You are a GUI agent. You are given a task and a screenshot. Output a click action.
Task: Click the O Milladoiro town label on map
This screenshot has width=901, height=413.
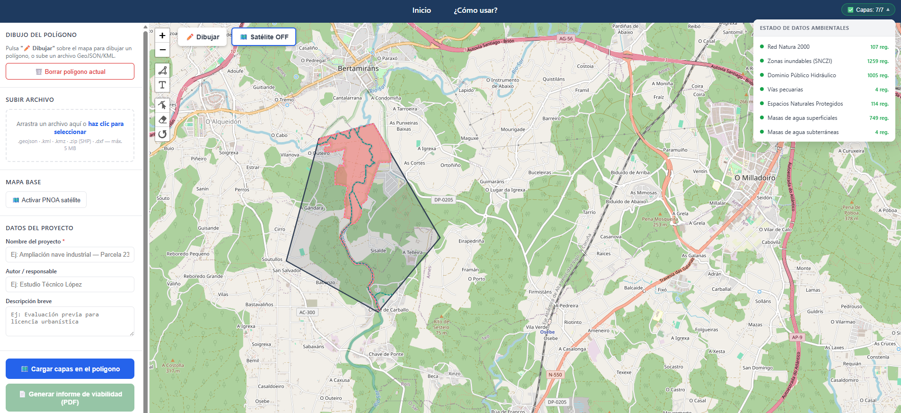(x=755, y=178)
